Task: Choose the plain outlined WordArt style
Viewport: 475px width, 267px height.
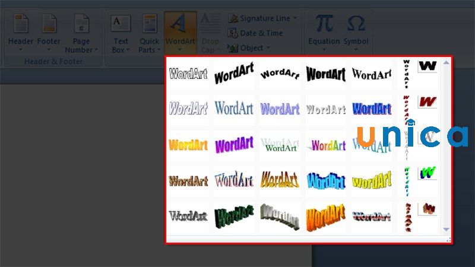Action: pos(188,74)
